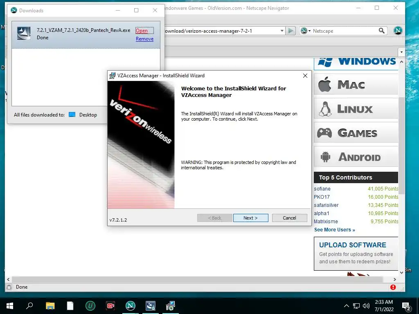
Task: Click horizontal scroll right arrow
Action: point(395,279)
